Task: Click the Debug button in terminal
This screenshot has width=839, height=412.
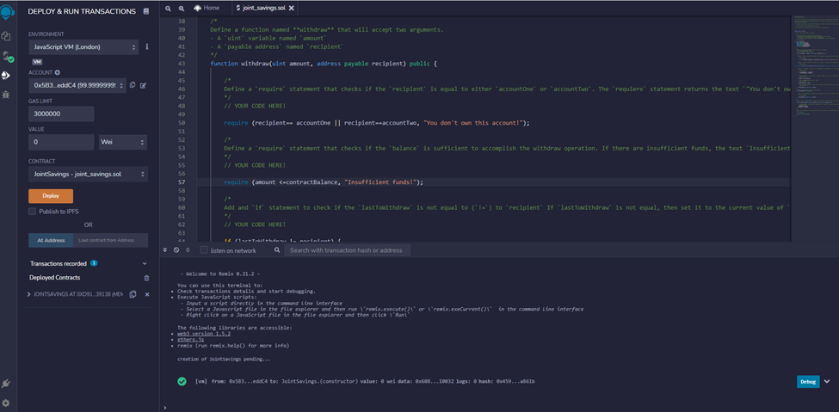Action: pos(808,382)
